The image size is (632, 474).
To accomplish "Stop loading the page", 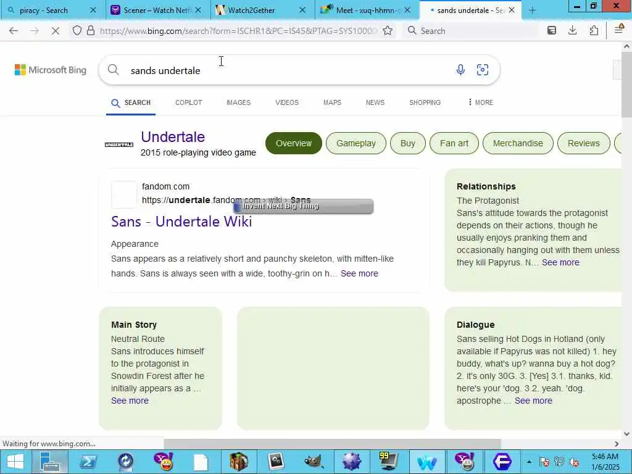I will (x=55, y=31).
